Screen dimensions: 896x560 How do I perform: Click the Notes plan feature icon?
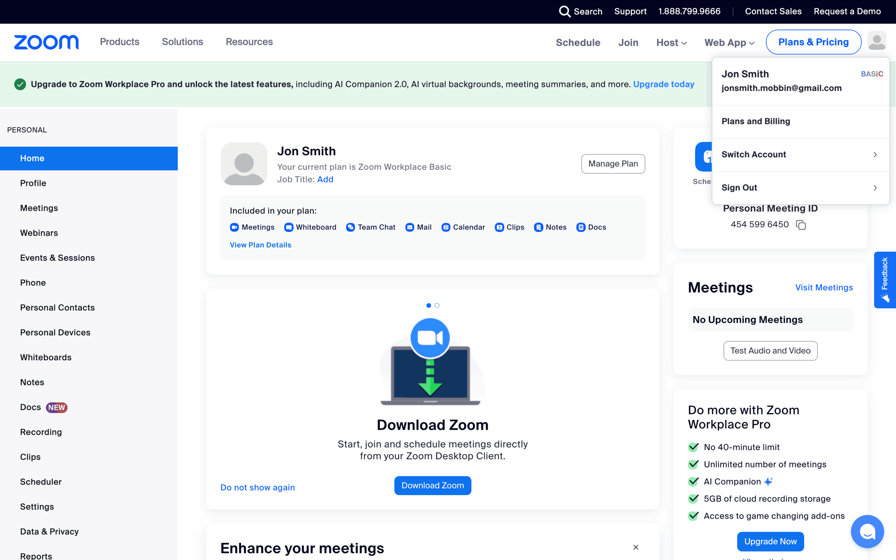pos(539,227)
